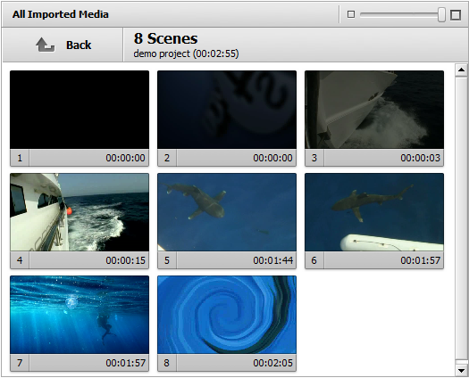Click the number label of scene 4
The image size is (469, 378).
click(20, 260)
